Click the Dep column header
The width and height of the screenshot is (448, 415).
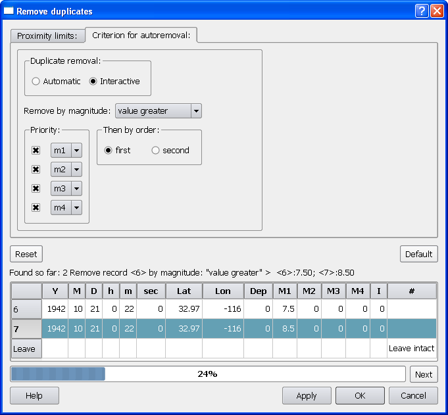pyautogui.click(x=259, y=291)
